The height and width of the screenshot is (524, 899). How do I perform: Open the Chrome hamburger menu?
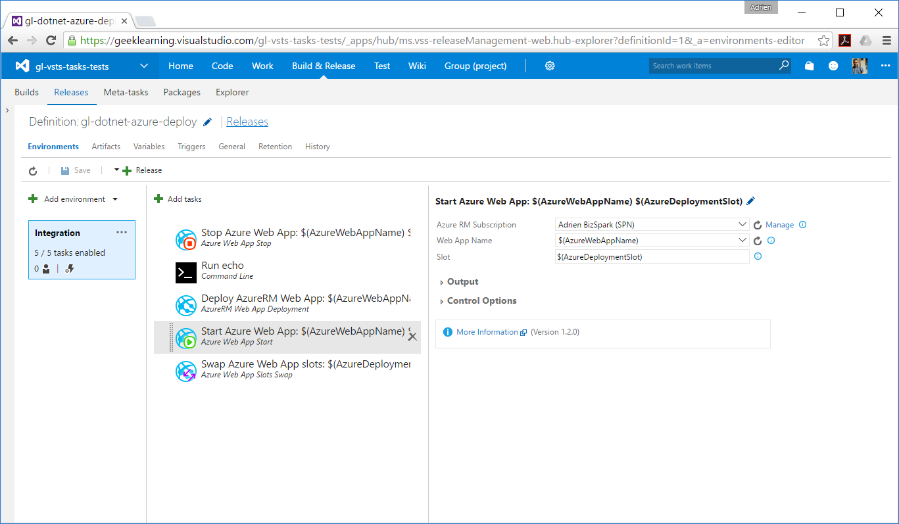887,41
